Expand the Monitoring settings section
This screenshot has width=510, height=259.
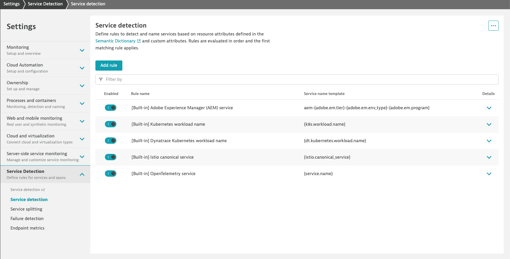click(82, 50)
